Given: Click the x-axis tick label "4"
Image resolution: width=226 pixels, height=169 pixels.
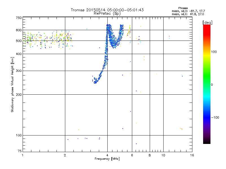Looking at the screenshot, I should tap(107, 155).
